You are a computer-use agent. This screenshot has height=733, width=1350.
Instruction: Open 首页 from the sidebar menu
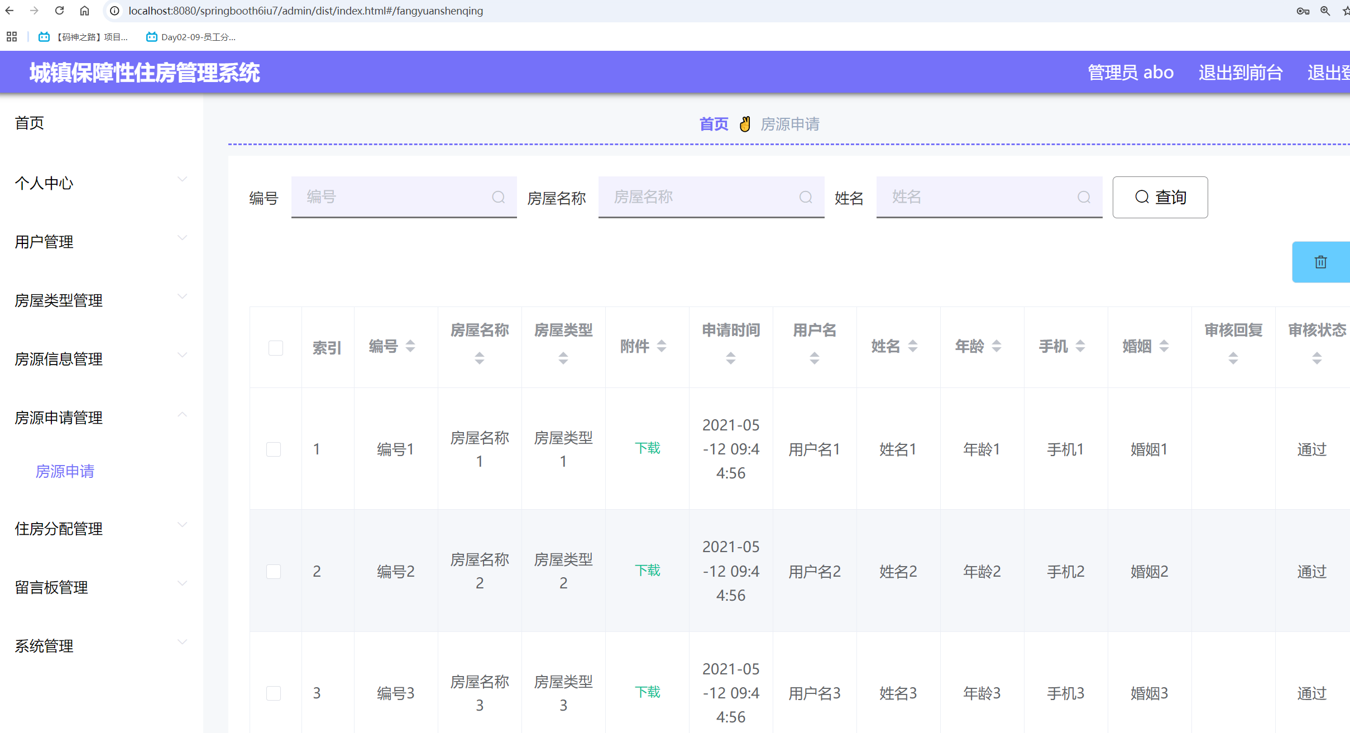(x=30, y=123)
